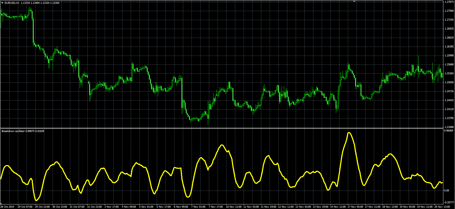The width and height of the screenshot is (455, 209).
Task: Click the 1.27560 price scale label
Action: [x=449, y=11]
